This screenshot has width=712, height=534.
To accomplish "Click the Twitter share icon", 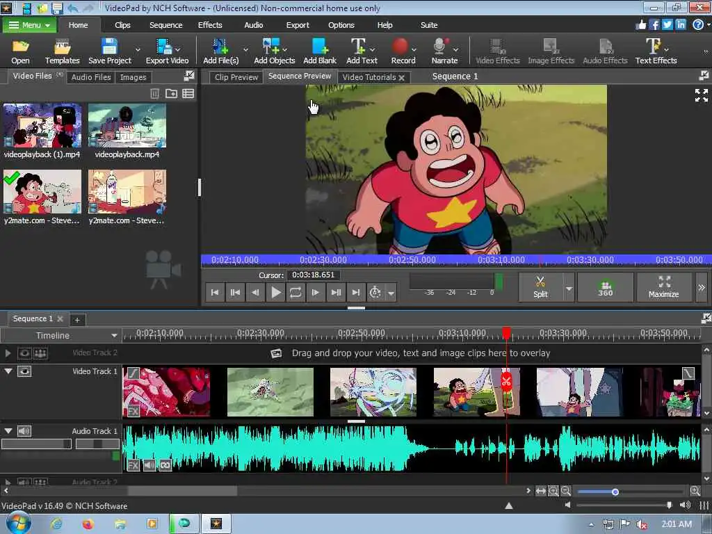I will pos(667,24).
